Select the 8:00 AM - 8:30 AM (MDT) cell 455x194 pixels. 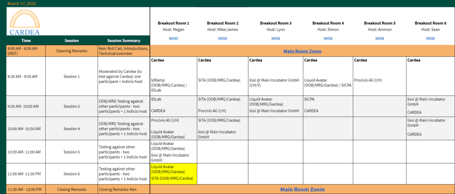[26, 51]
